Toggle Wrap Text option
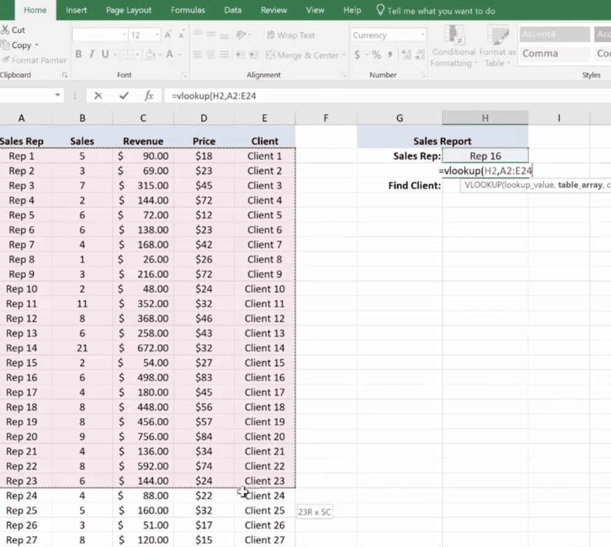Image resolution: width=611 pixels, height=547 pixels. tap(291, 35)
